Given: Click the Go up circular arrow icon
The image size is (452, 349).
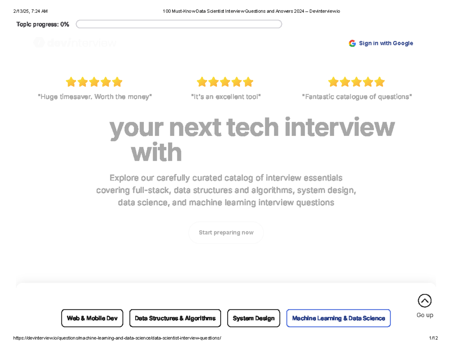Looking at the screenshot, I should click(425, 300).
